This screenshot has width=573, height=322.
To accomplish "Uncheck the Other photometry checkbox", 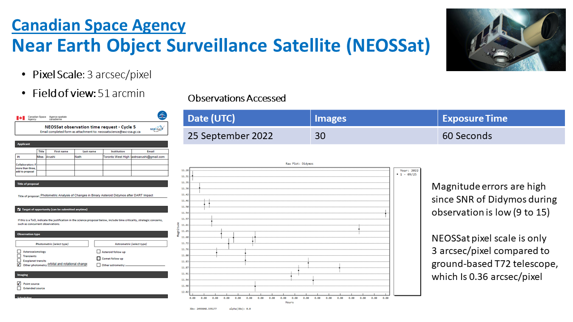I will pos(19,265).
